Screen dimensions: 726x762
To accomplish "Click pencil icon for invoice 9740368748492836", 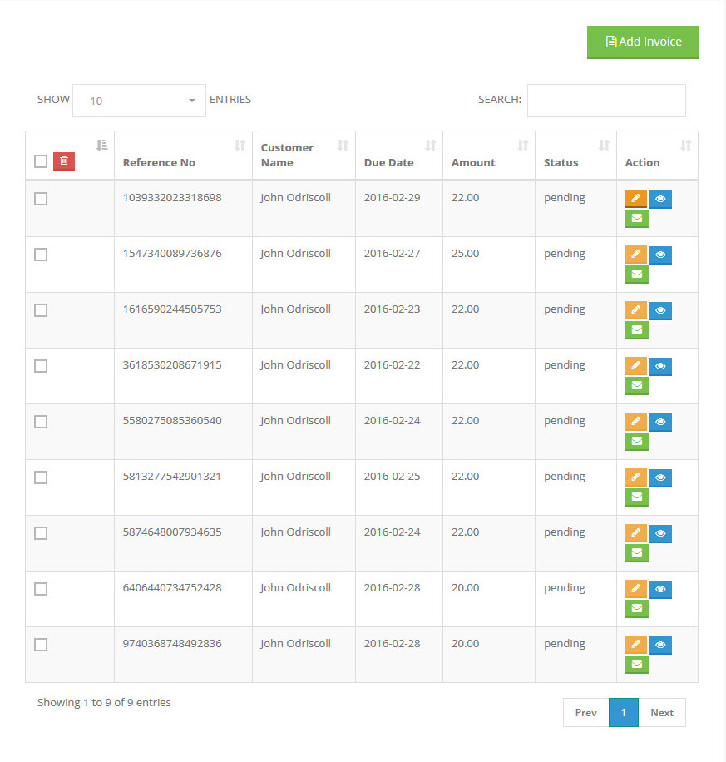I will click(635, 645).
